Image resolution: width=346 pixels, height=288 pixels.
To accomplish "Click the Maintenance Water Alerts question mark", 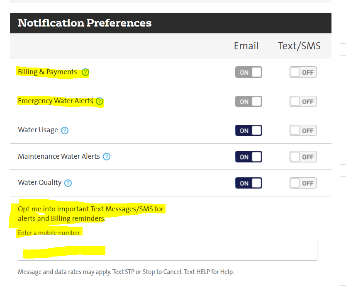I will point(107,156).
